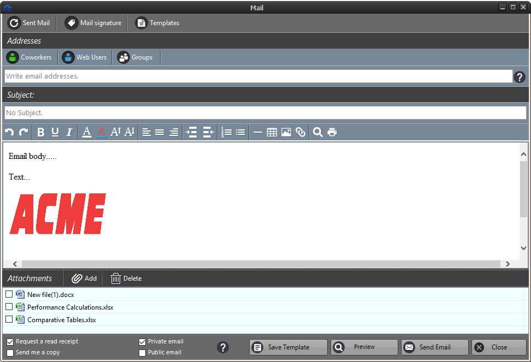
Task: Click the file name Comparative Tables.xlsx
Action: [x=62, y=320]
